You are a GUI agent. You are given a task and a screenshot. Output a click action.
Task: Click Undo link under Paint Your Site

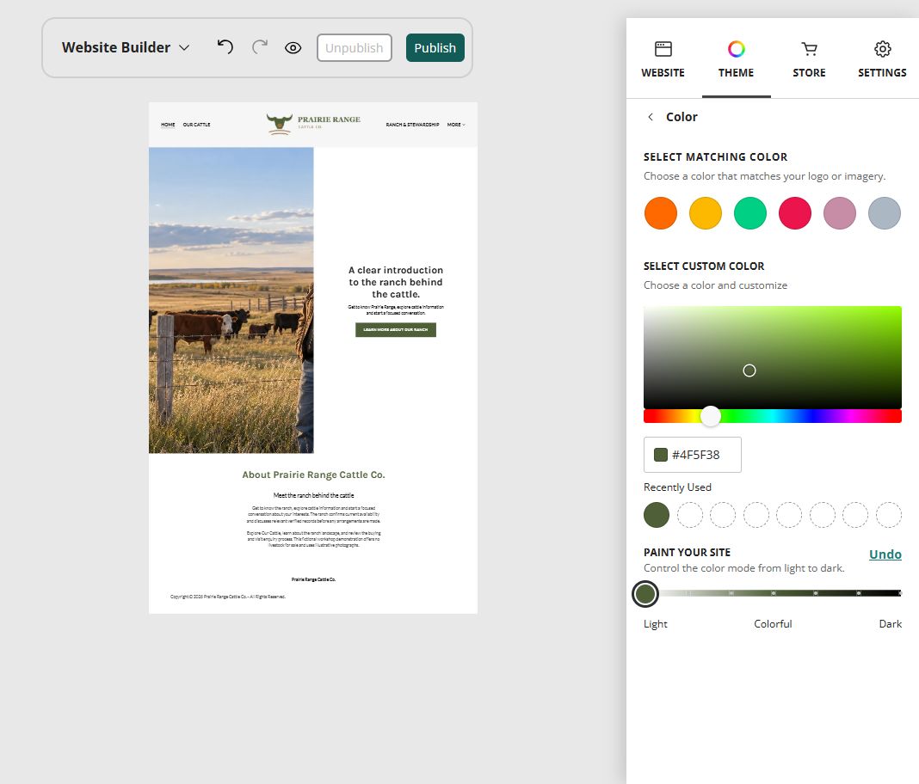tap(885, 554)
